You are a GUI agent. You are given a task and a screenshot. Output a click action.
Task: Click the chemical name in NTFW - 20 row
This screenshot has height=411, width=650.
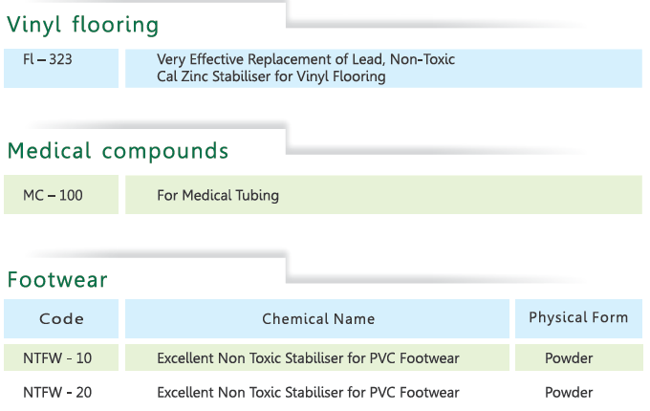(x=308, y=392)
